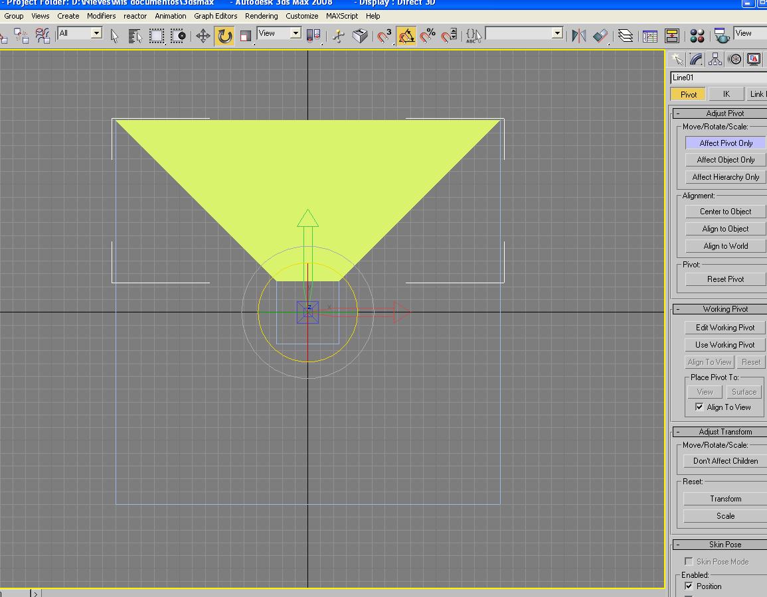The image size is (767, 597).
Task: Choose the Rectangular Selection Region tool
Action: click(157, 36)
